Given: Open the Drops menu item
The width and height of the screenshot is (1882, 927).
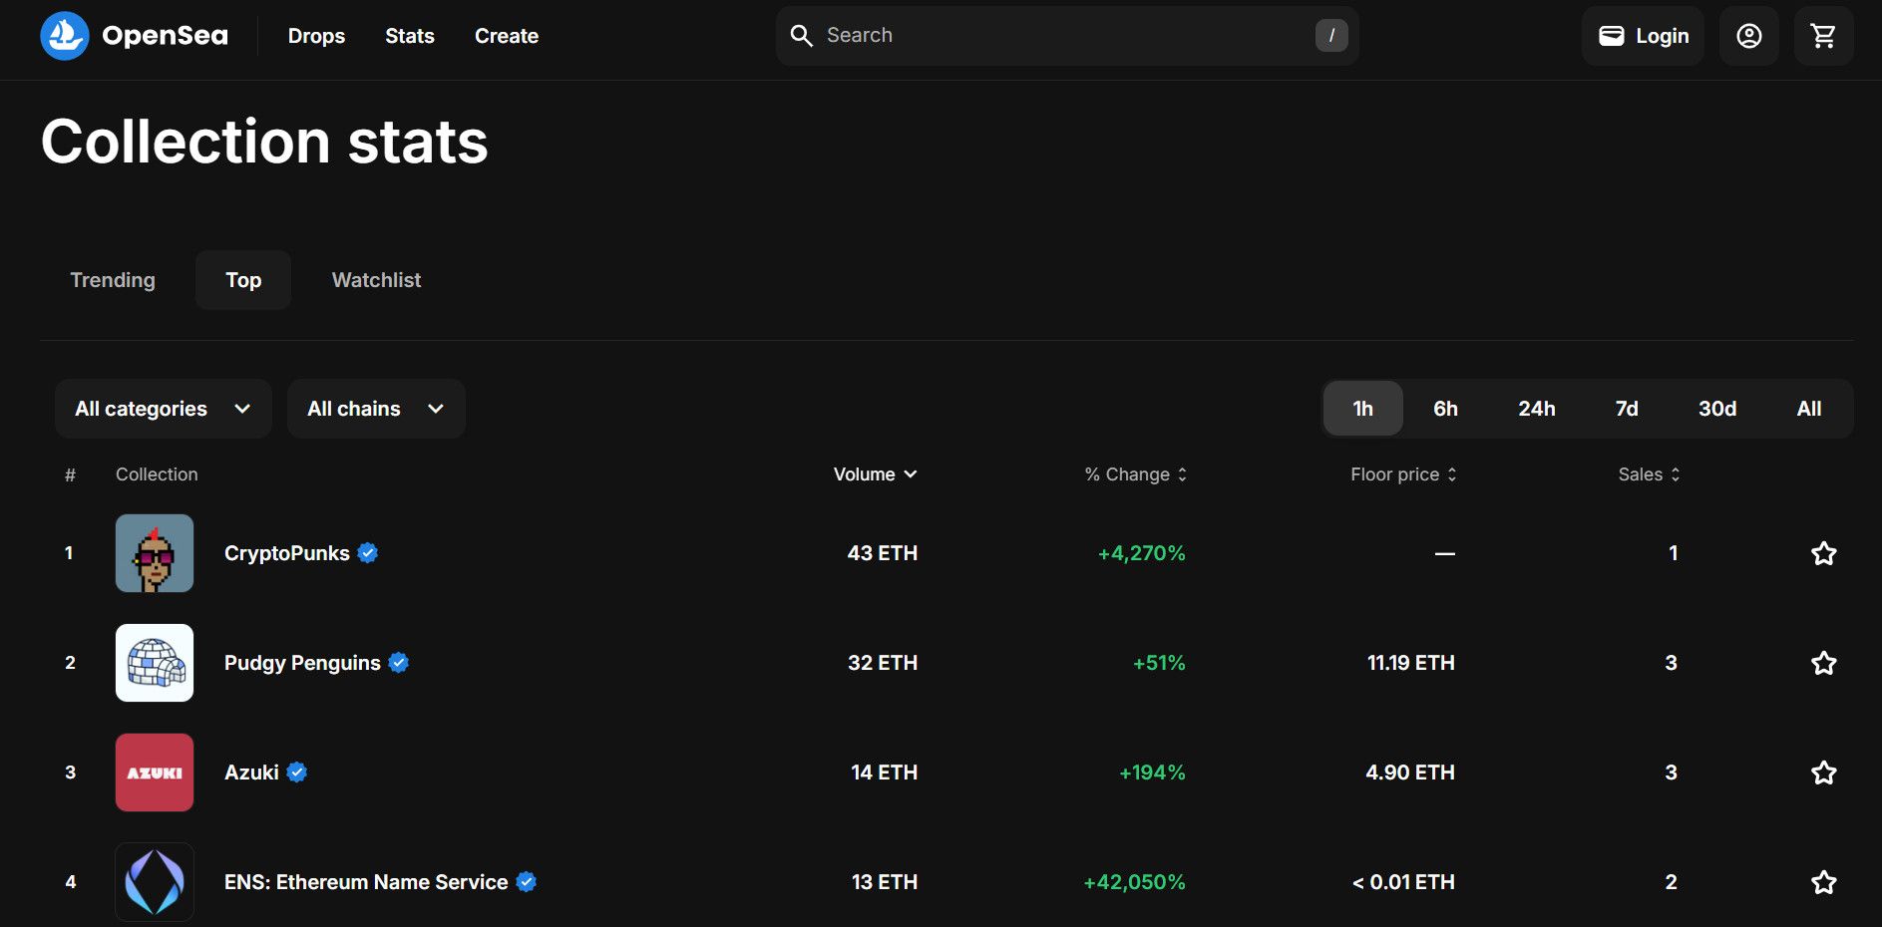Looking at the screenshot, I should click(x=316, y=36).
